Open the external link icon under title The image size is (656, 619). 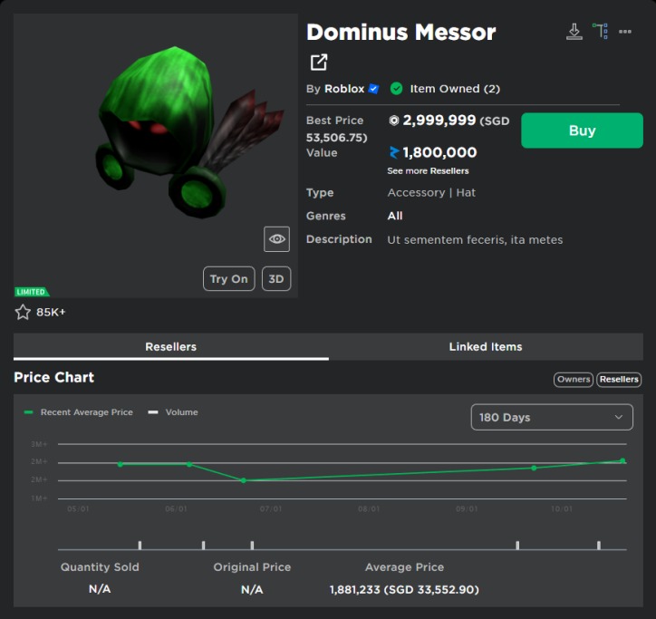tap(318, 63)
